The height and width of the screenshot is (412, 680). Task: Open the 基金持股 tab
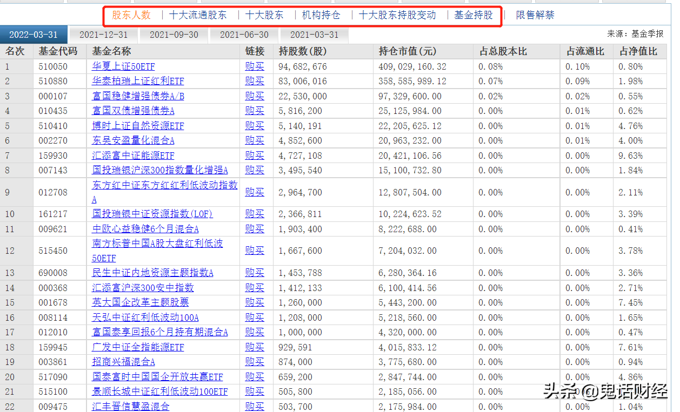[474, 15]
